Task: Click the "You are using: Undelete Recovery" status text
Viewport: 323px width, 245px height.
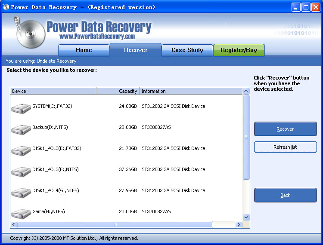Action: pyautogui.click(x=41, y=61)
